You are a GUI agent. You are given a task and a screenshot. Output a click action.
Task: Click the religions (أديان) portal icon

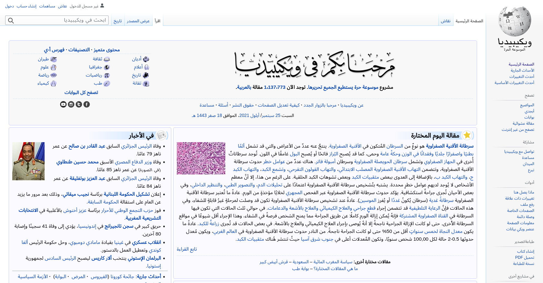coord(146,59)
